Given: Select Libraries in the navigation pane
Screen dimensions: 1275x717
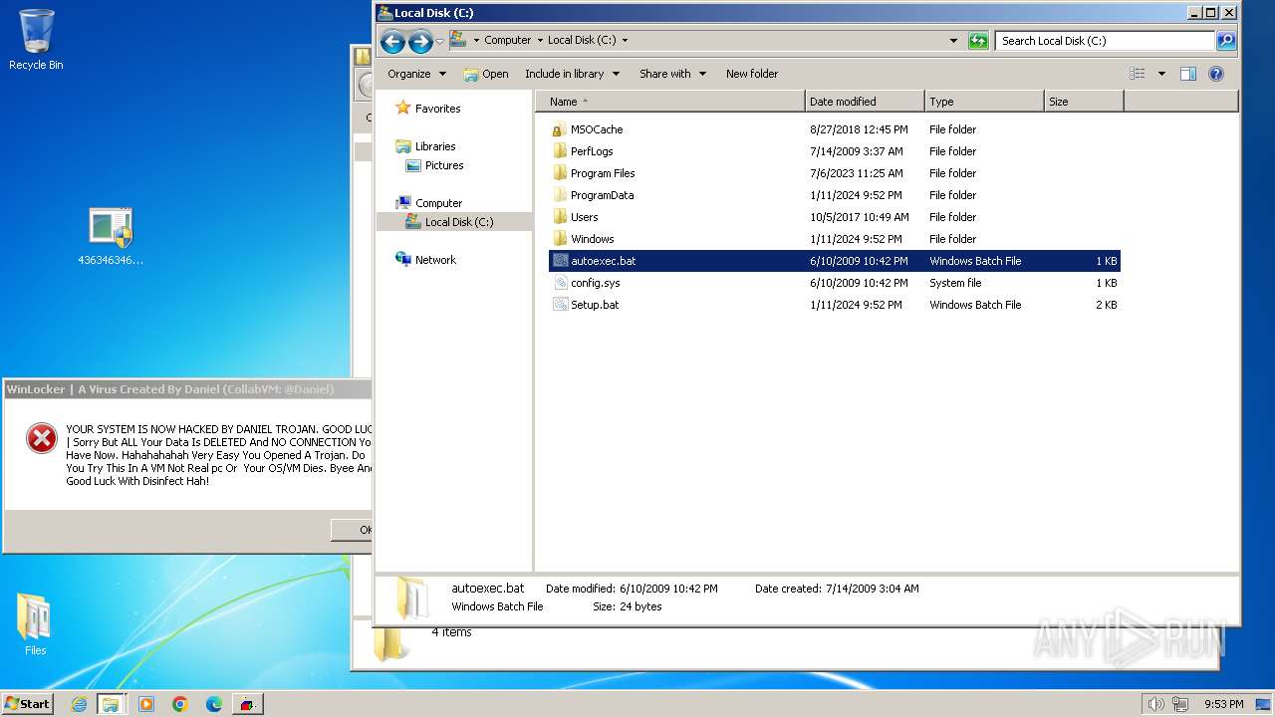Looking at the screenshot, I should point(426,146).
